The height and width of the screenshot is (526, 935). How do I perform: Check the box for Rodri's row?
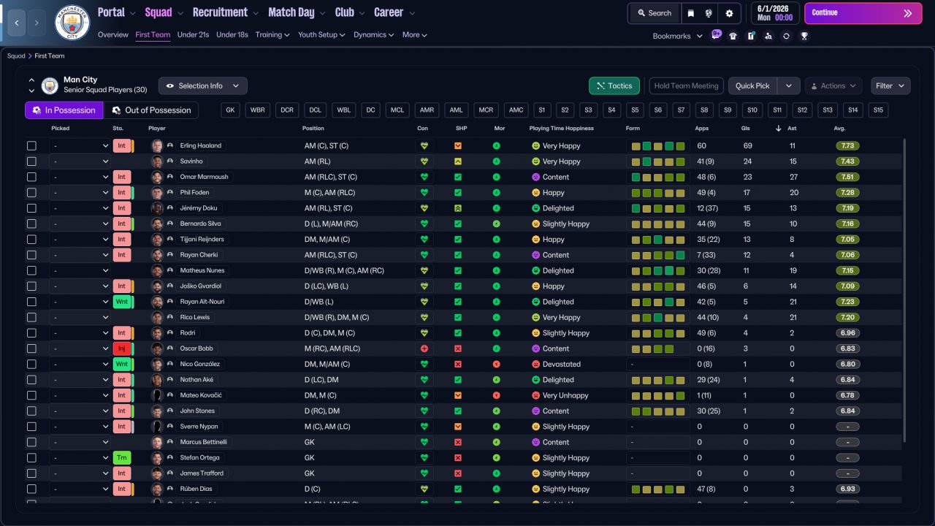31,333
